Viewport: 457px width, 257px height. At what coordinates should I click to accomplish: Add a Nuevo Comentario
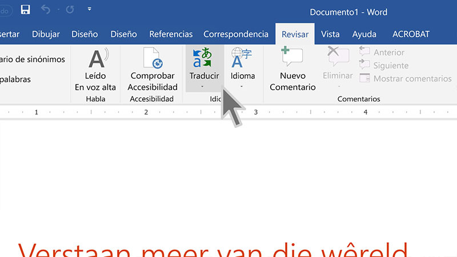coord(292,58)
